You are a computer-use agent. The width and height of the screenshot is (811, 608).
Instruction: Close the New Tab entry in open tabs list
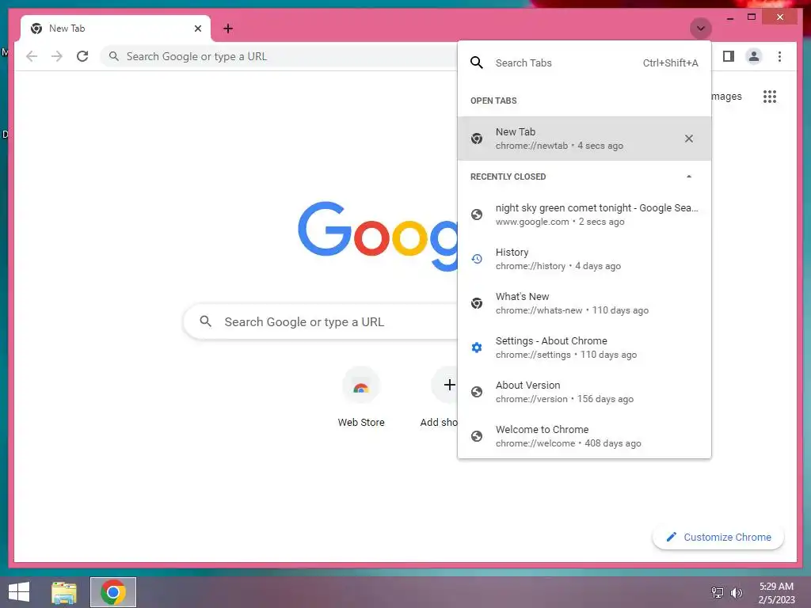click(x=688, y=139)
